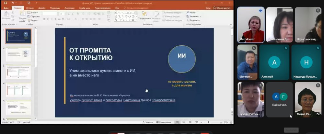Click the Save icon in title bar
This screenshot has width=324, height=134.
click(6, 3)
